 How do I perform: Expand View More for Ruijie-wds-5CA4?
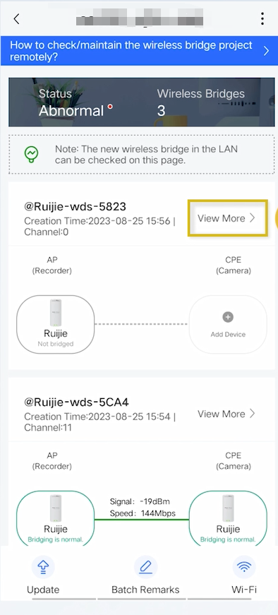tap(226, 414)
